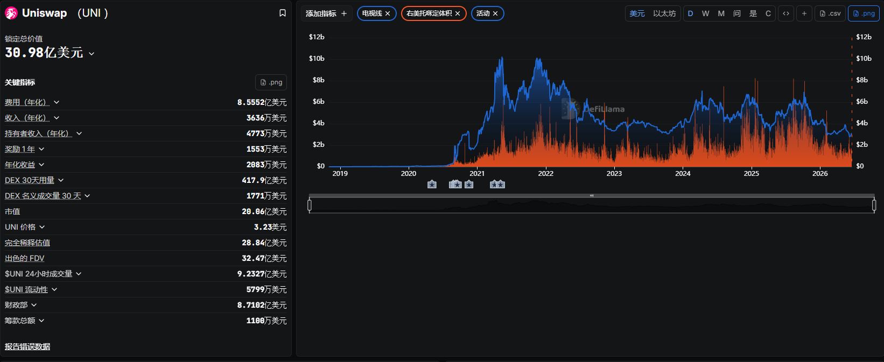This screenshot has width=884, height=362.
Task: Grab the right handle of range slider
Action: (x=874, y=205)
